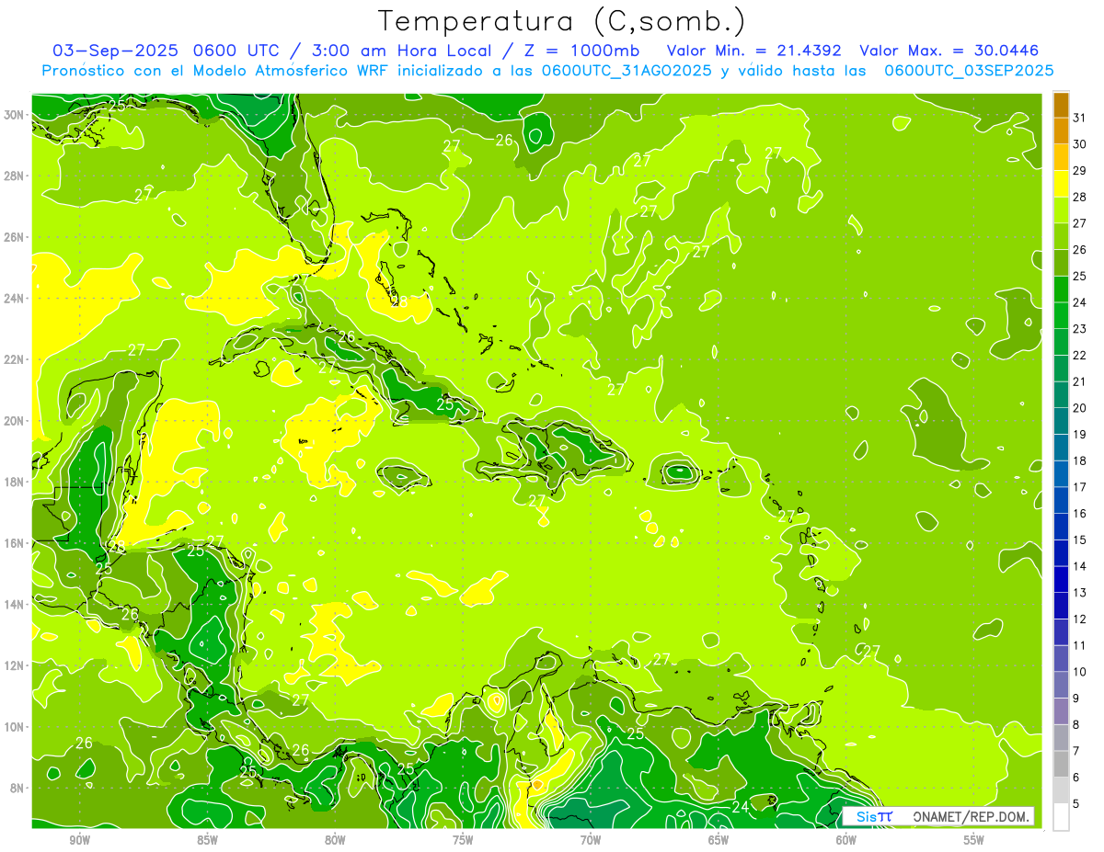
Task: Click the '8N' latitude axis label
Action: pos(17,788)
